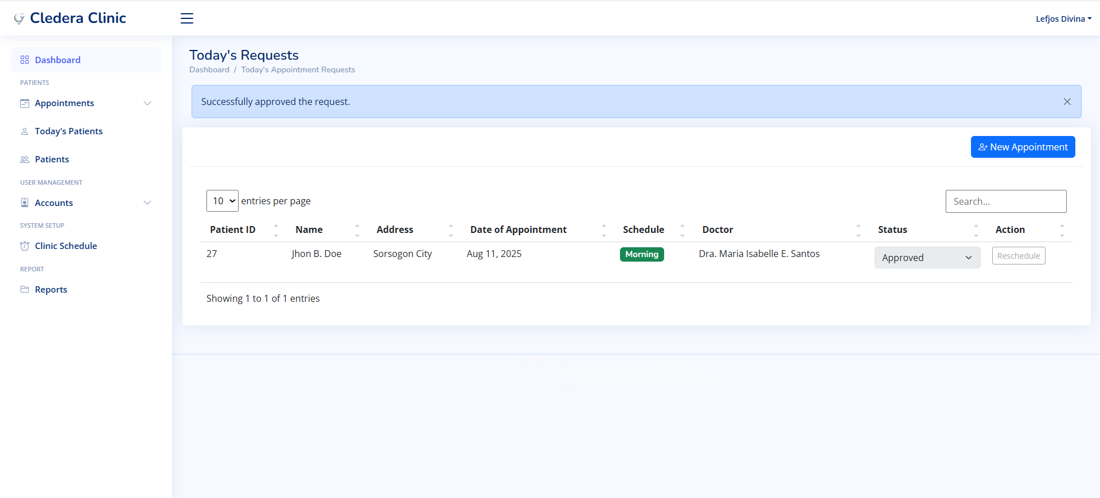Click the hamburger menu icon
The height and width of the screenshot is (498, 1100).
(187, 18)
